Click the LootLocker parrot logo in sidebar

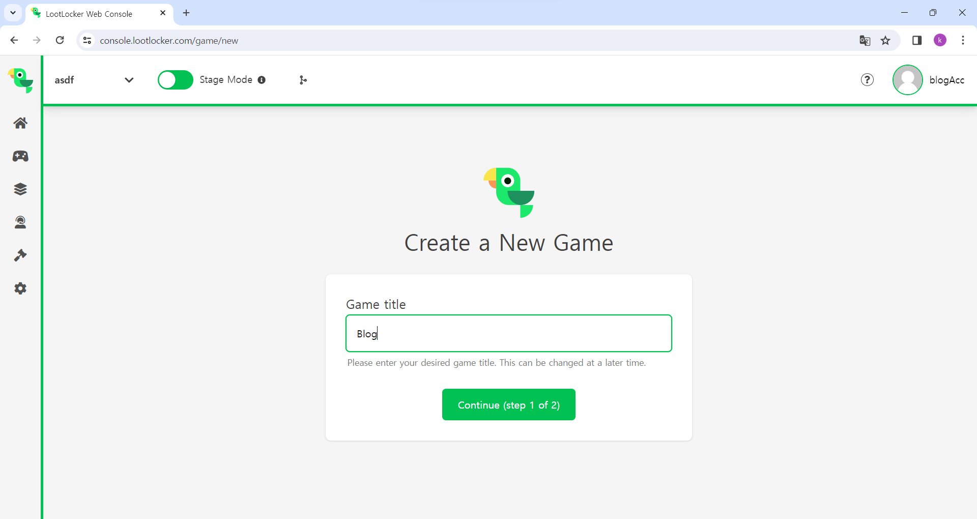coord(20,80)
